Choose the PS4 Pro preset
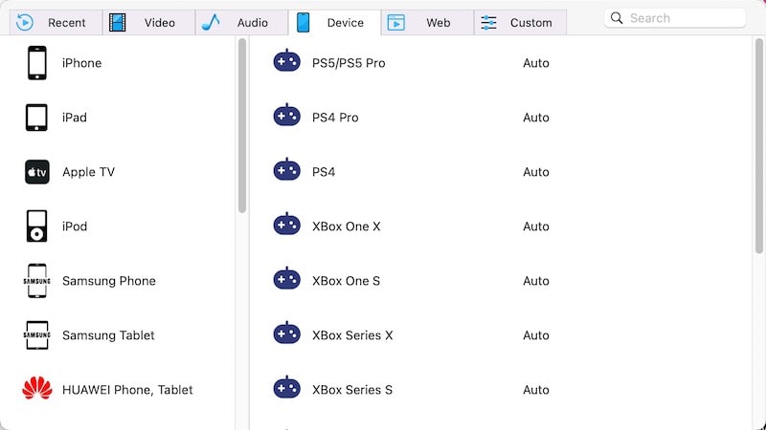This screenshot has height=430, width=766. [x=335, y=118]
